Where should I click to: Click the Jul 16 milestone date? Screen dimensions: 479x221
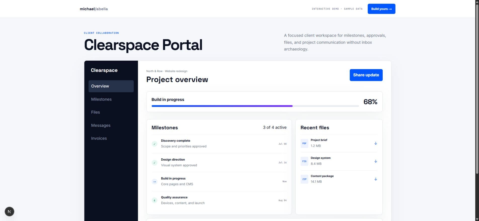point(282,163)
